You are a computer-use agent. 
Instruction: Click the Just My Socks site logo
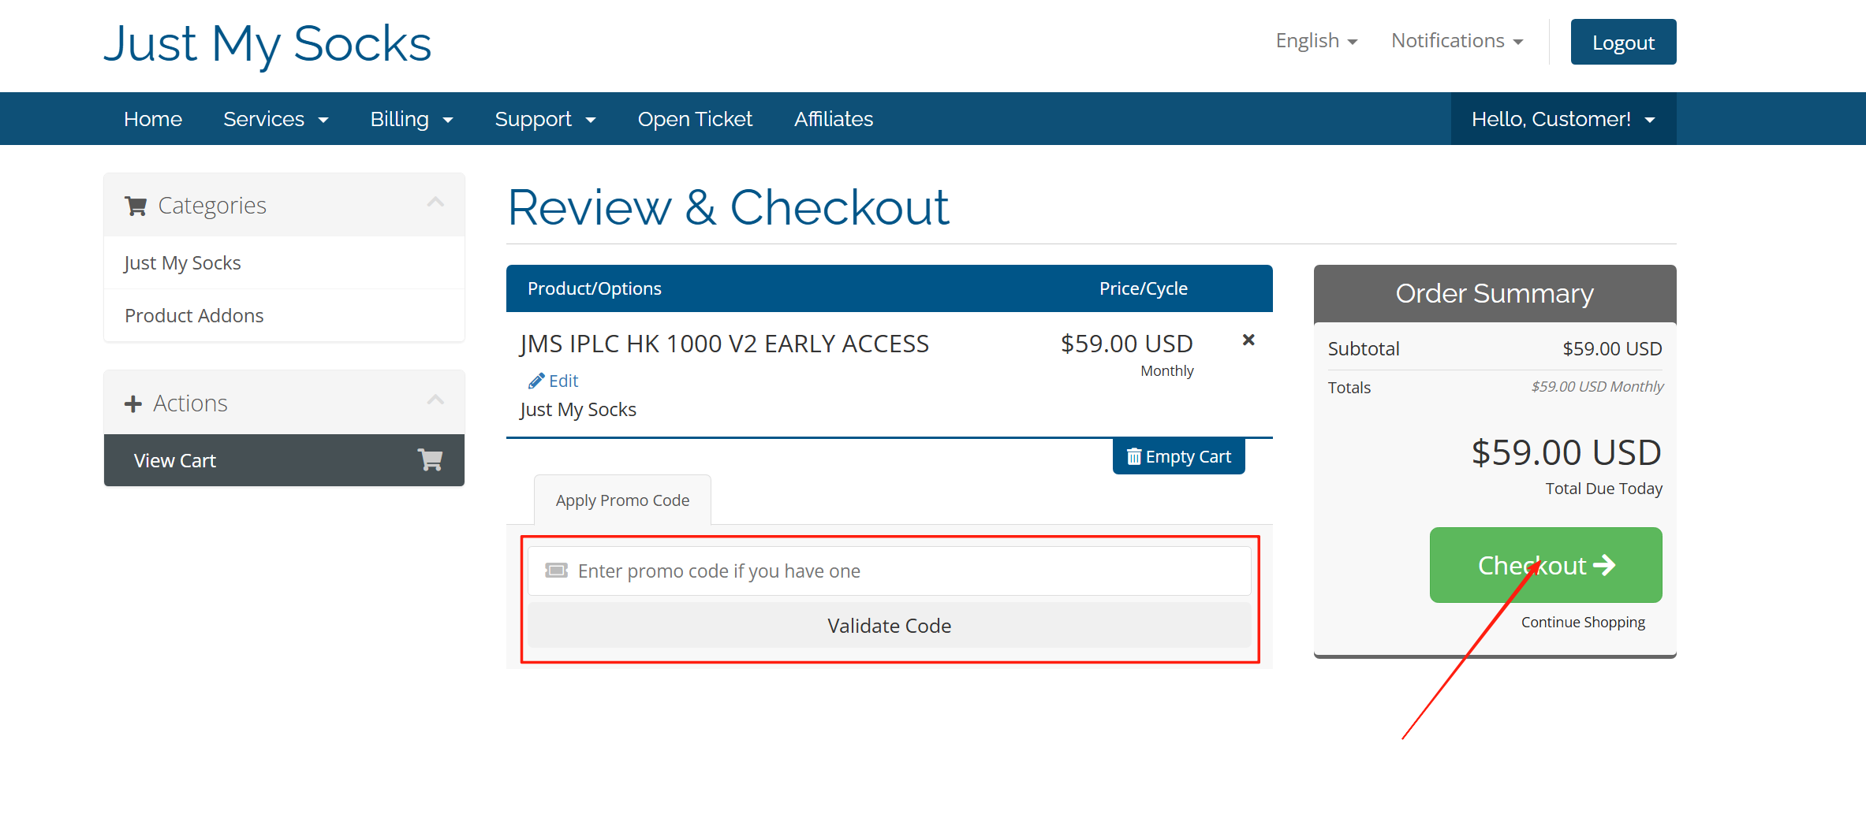267,43
